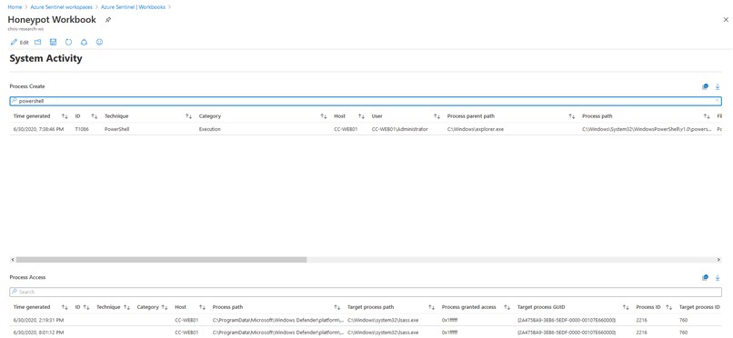Click the Target process ID column header
The width and height of the screenshot is (733, 338).
pyautogui.click(x=699, y=307)
